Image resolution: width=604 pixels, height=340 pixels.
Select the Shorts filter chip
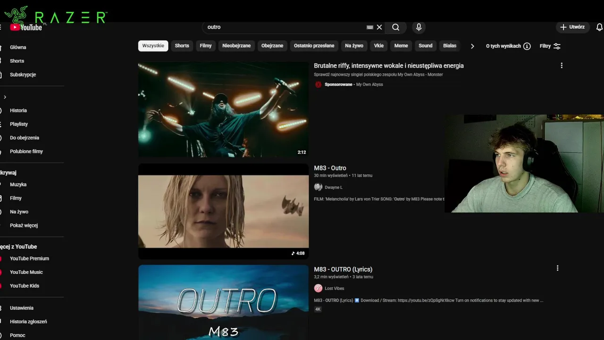(182, 46)
